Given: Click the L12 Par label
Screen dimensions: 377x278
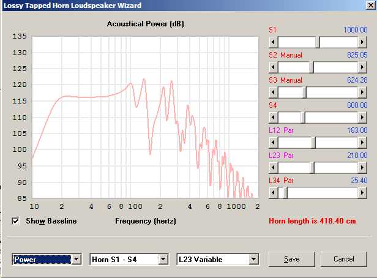Looking at the screenshot, I should 281,130.
